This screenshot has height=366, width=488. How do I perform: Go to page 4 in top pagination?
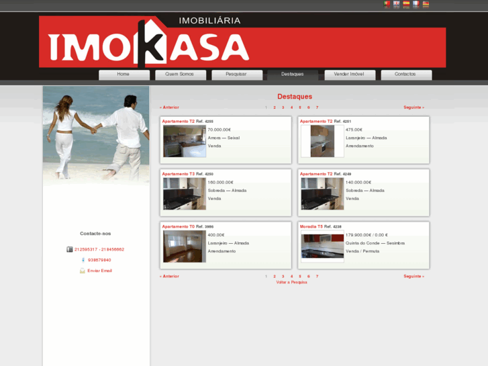coord(291,107)
